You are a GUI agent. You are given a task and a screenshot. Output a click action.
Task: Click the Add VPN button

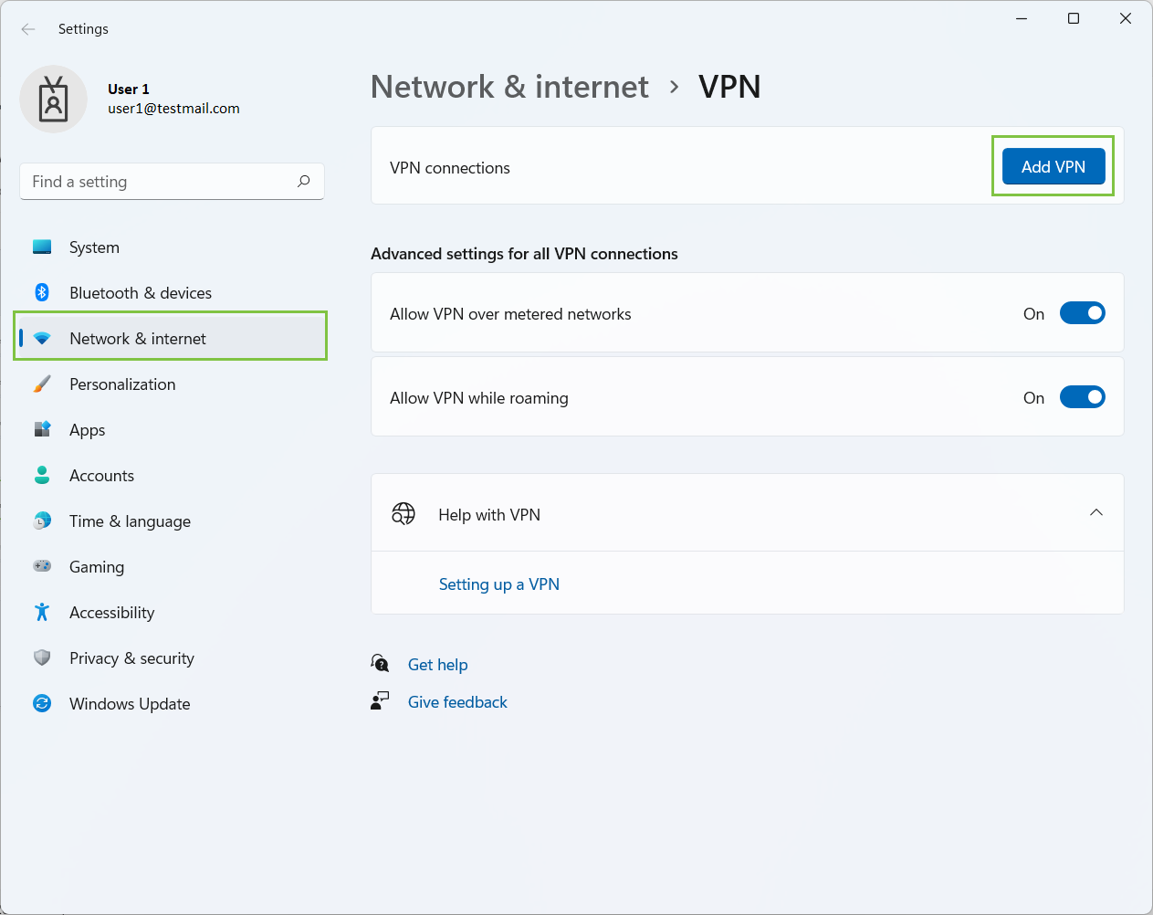pyautogui.click(x=1053, y=166)
